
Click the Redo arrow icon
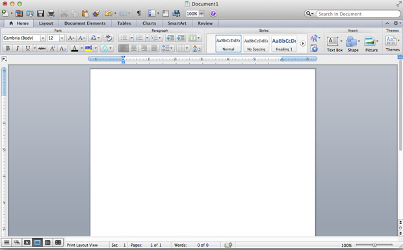123,14
